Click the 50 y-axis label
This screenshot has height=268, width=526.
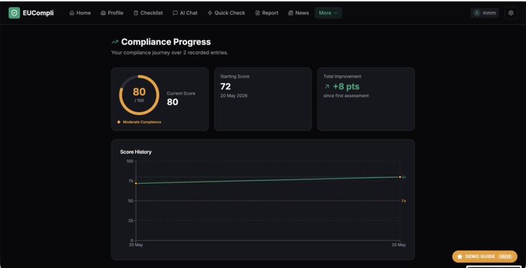pos(131,201)
